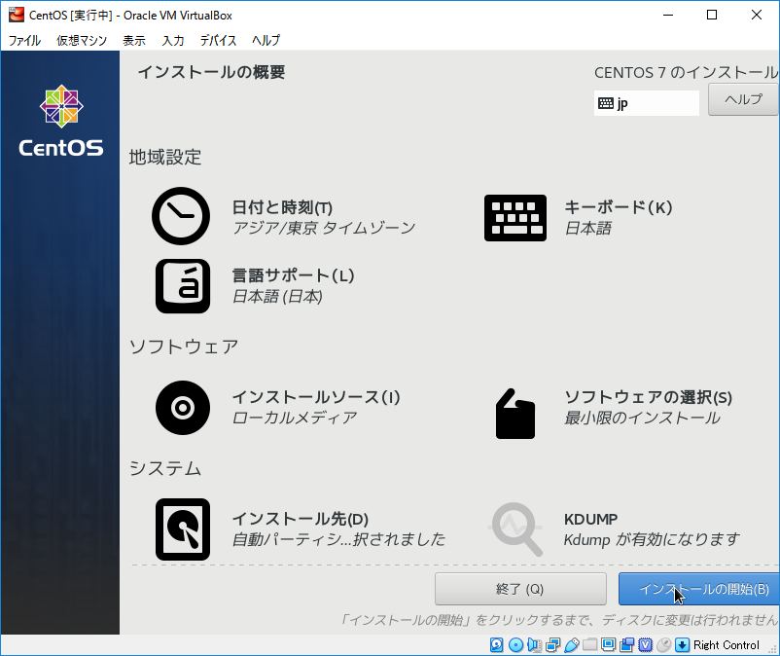780x656 pixels.
Task: Click the アジア/東京 タイムゾーン text
Action: pyautogui.click(x=324, y=228)
